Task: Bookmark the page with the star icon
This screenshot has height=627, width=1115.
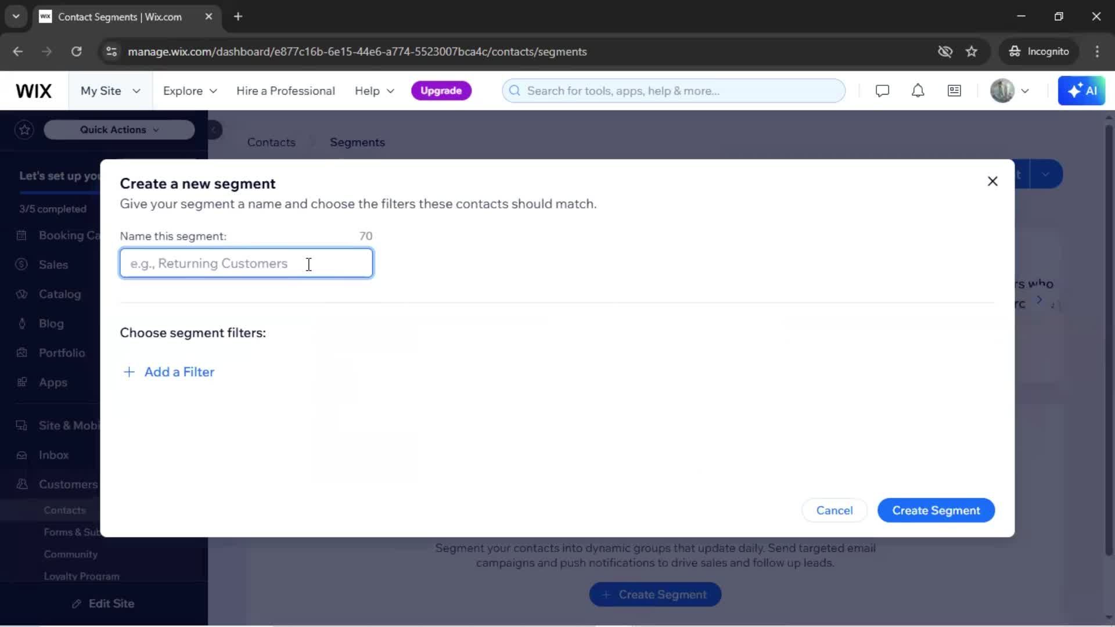Action: tap(972, 51)
